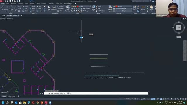Click Match Properties tool
Screen dimensions: 187x105
click(110, 8)
